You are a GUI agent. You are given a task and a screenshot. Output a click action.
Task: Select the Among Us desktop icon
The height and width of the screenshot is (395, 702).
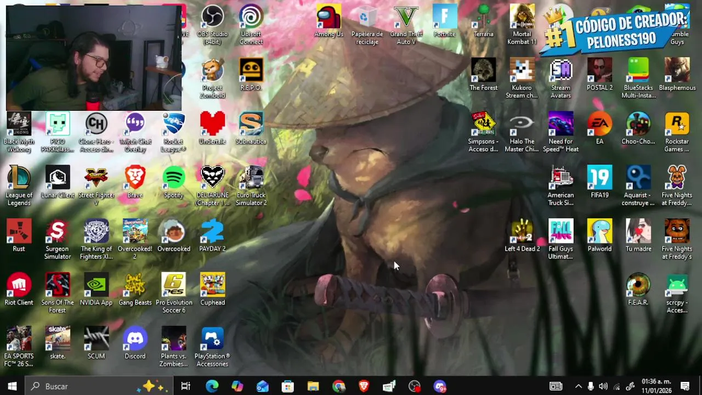329,22
